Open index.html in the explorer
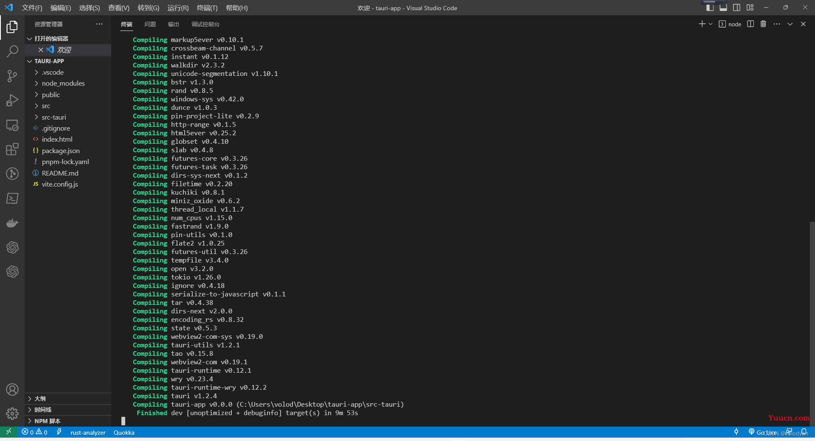This screenshot has width=815, height=441. click(68, 139)
